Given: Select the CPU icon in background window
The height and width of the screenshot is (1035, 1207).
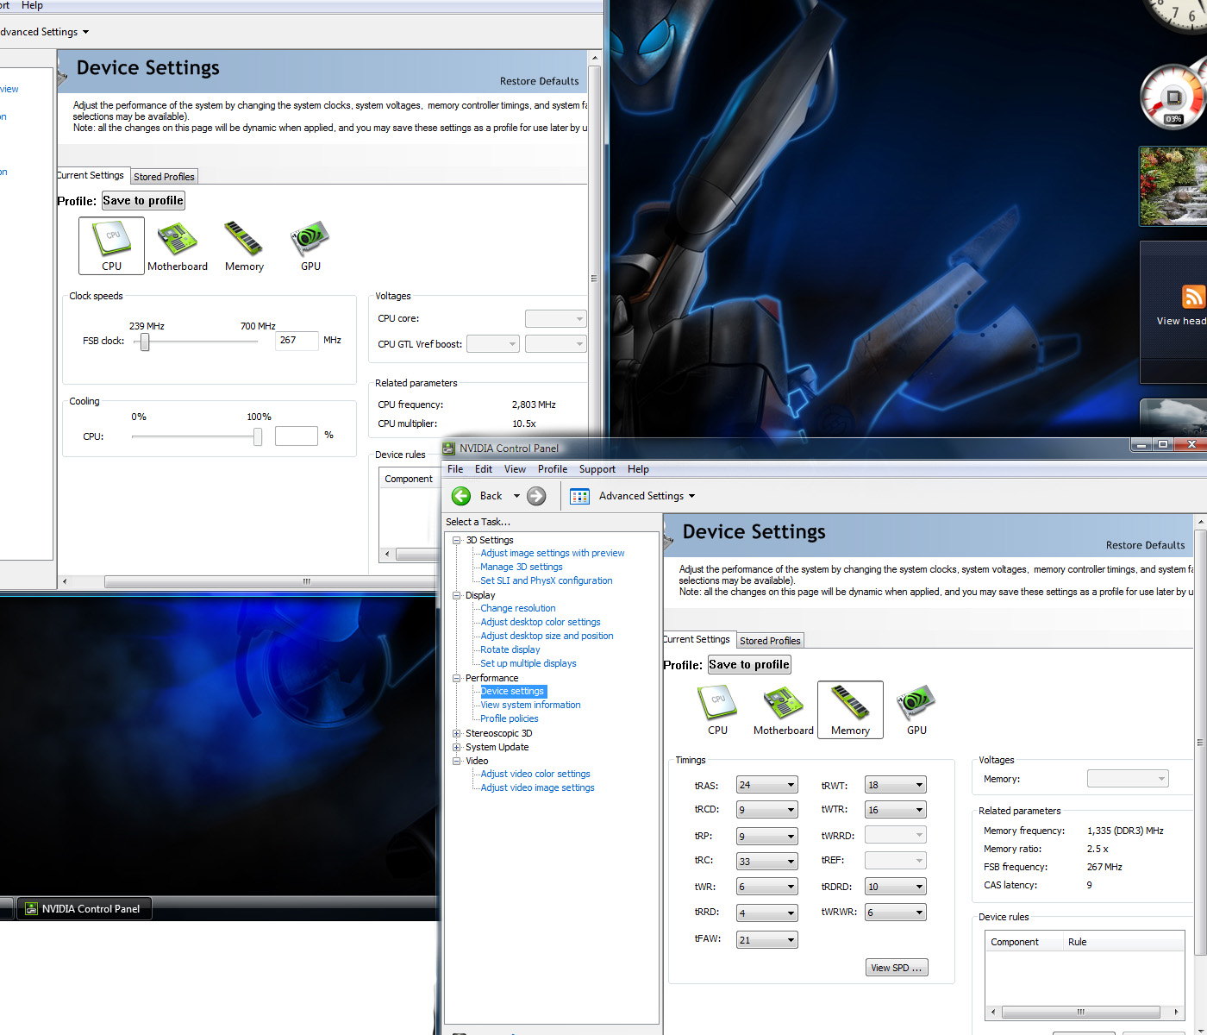Looking at the screenshot, I should click(x=111, y=245).
